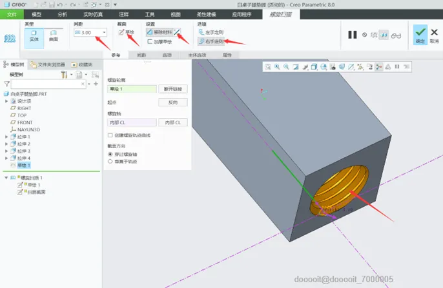
Task: Toggle the Spin Center icon
Action: coord(379,67)
